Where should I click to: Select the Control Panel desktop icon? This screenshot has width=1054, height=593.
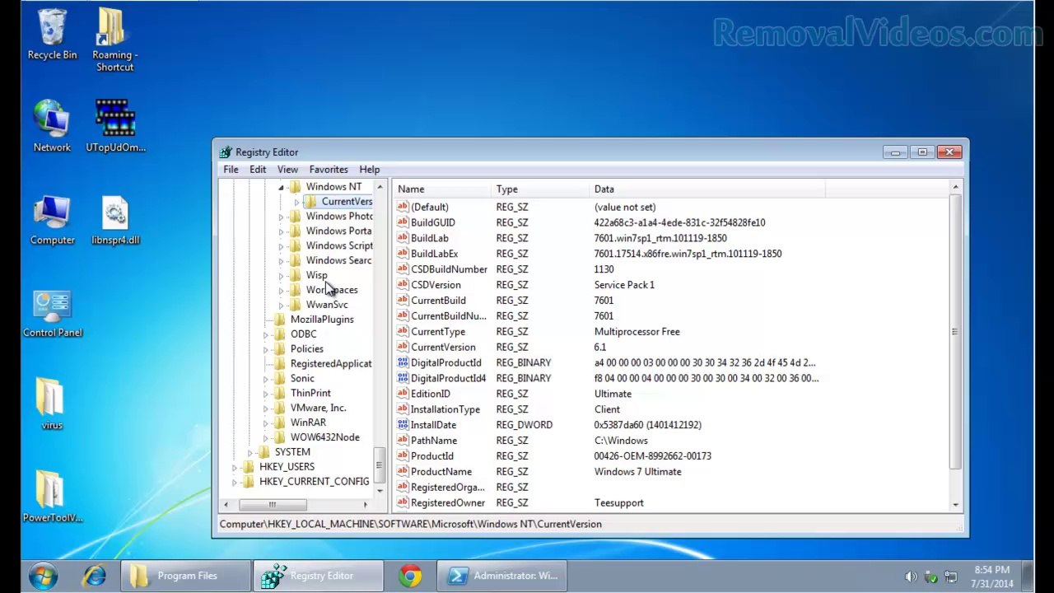53,313
